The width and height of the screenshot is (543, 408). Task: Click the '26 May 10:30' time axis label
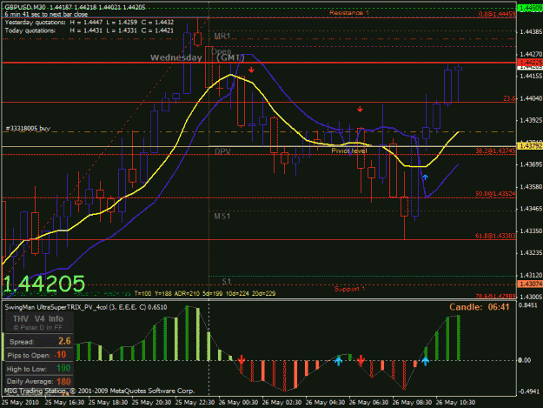(x=455, y=403)
